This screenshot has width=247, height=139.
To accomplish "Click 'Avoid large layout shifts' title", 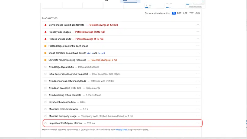I will (61, 67).
